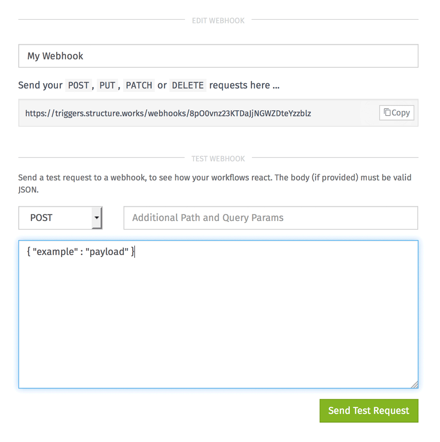Click the TEST WEBHOOK section heading
440x442 pixels.
pyautogui.click(x=218, y=159)
